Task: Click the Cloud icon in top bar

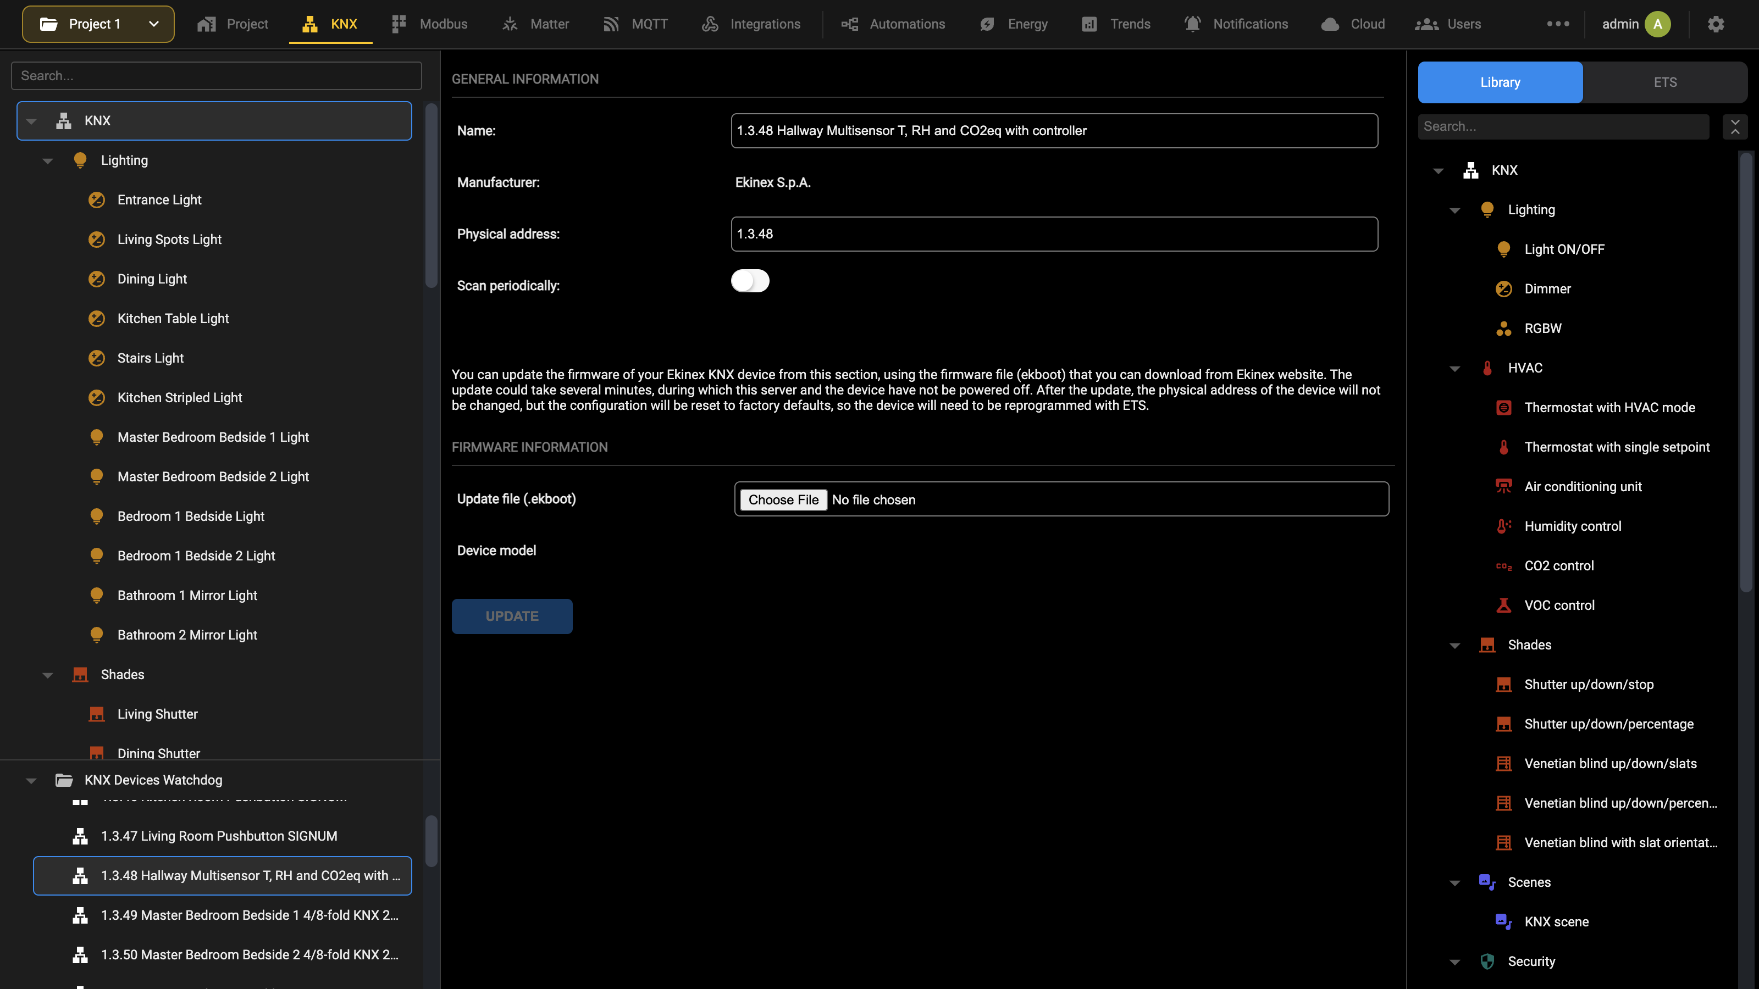Action: click(1330, 24)
